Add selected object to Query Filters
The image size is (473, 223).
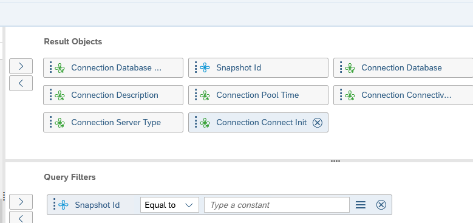click(x=21, y=202)
